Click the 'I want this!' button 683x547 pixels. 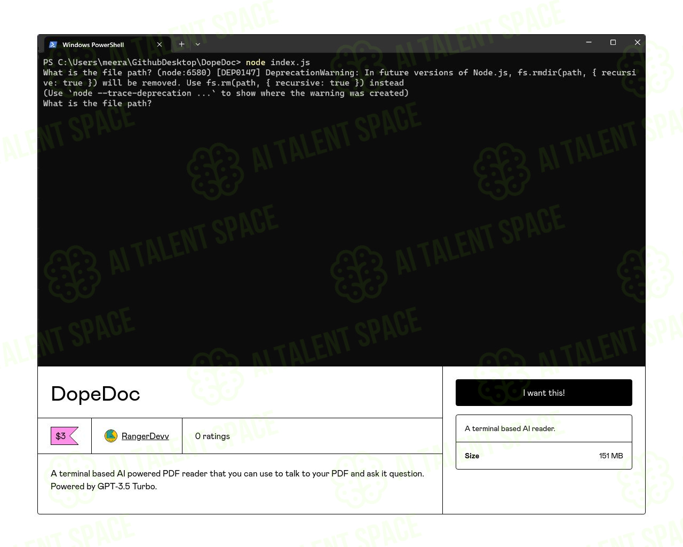544,393
